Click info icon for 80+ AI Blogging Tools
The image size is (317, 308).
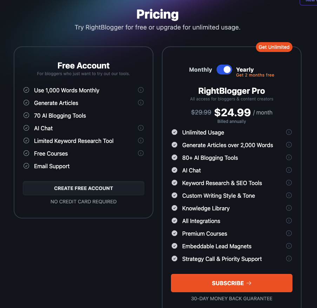[289, 158]
